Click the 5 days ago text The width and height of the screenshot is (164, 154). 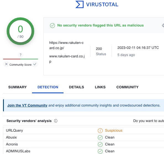(x=126, y=55)
